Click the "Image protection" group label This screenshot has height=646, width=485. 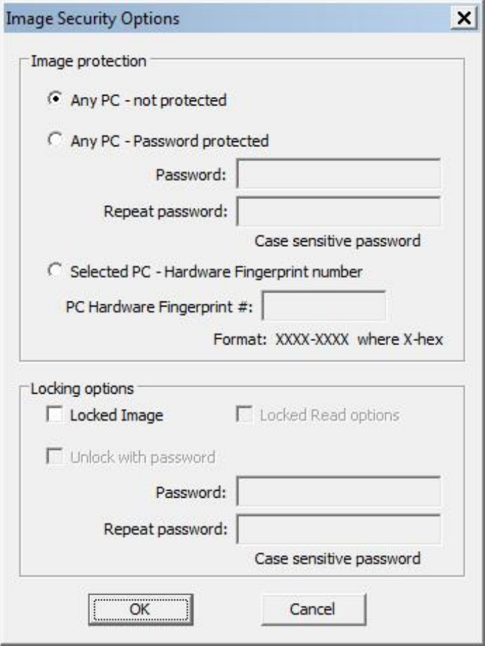click(x=89, y=61)
